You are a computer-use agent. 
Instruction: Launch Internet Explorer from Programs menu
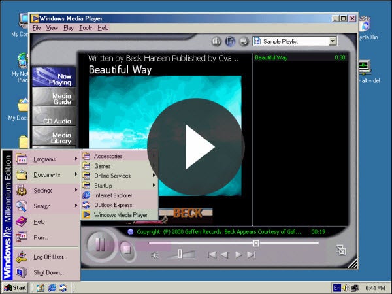click(x=112, y=195)
